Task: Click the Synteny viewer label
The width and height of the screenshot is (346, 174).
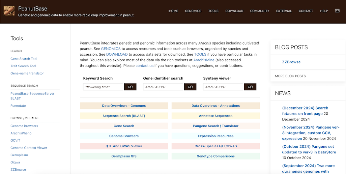Action: [217, 78]
